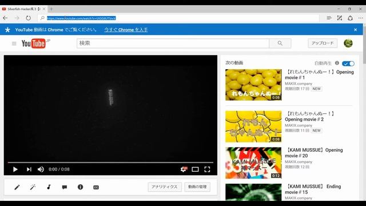366x206 pixels.
Task: Play the video
Action: click(15, 169)
